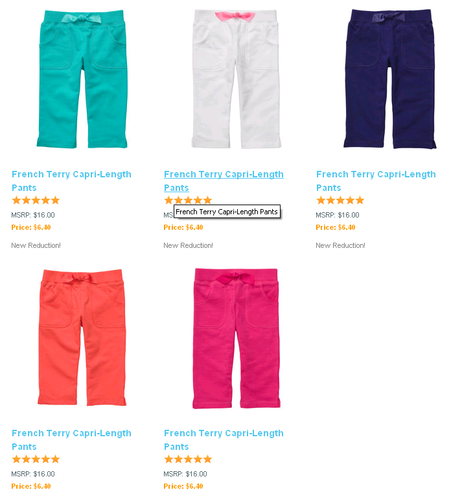Click MSRP $16.00 text under coral pants
462x490 pixels.
point(33,474)
